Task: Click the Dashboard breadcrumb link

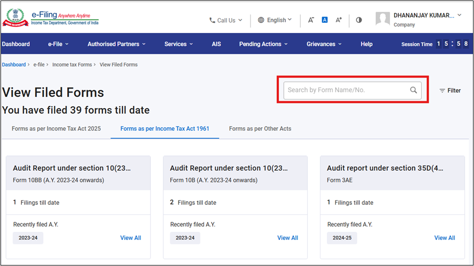Action: pyautogui.click(x=14, y=64)
